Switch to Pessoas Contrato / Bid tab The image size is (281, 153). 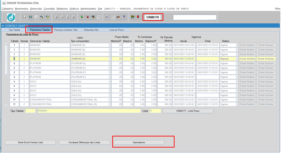66,30
